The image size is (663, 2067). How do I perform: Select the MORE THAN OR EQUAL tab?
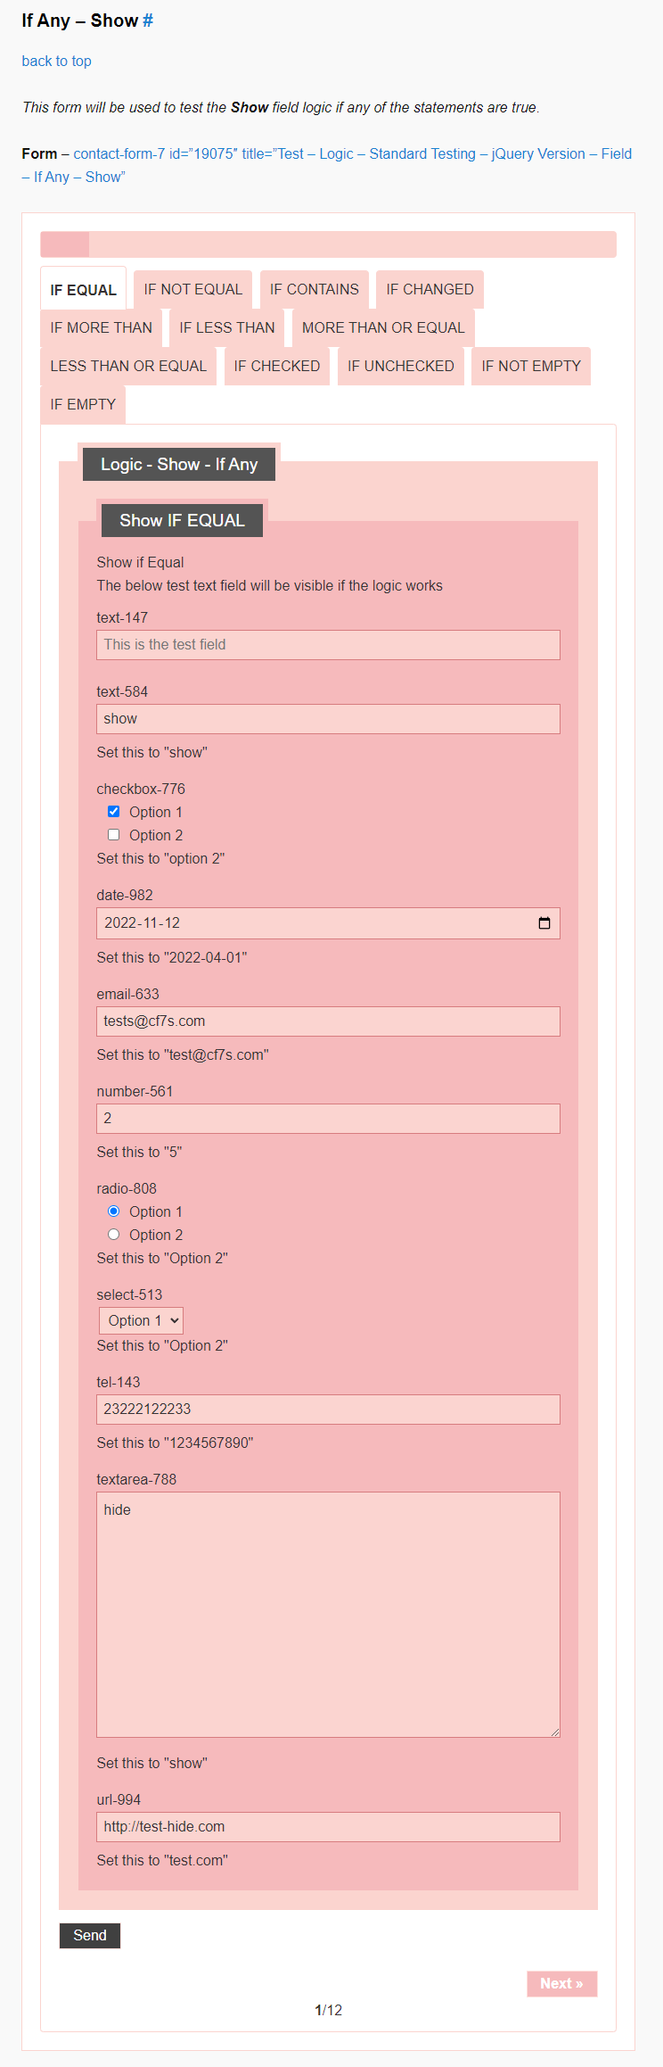pyautogui.click(x=383, y=327)
